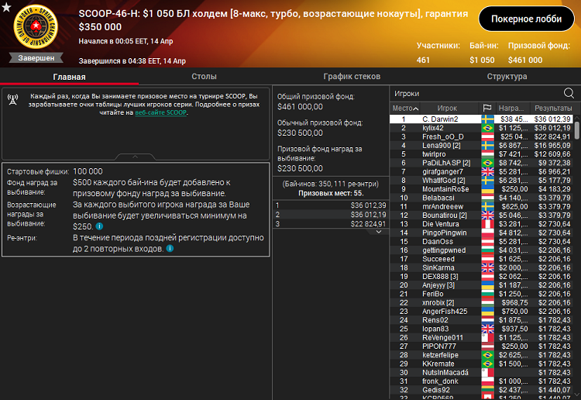The image size is (581, 400).
Task: Click Ukraine flag for Anjeyyy
Action: pos(487,285)
